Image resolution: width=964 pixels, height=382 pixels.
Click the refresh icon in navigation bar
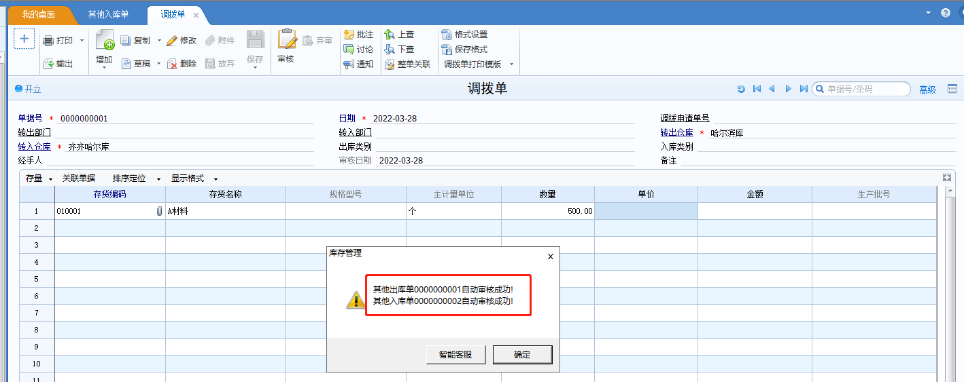tap(741, 89)
